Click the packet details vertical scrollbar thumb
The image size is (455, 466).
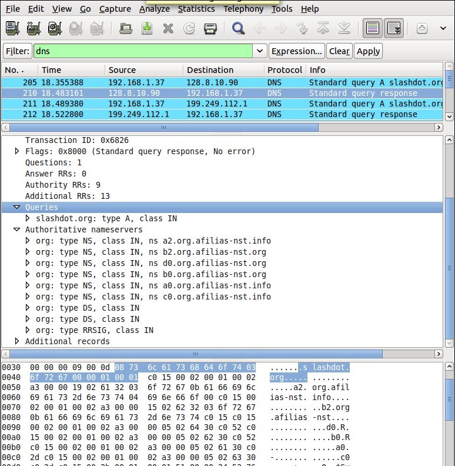pos(449,268)
